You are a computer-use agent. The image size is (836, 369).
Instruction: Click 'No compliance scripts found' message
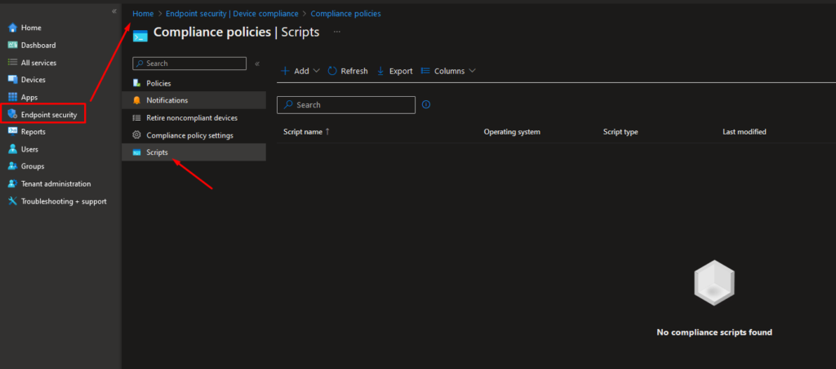(x=714, y=332)
